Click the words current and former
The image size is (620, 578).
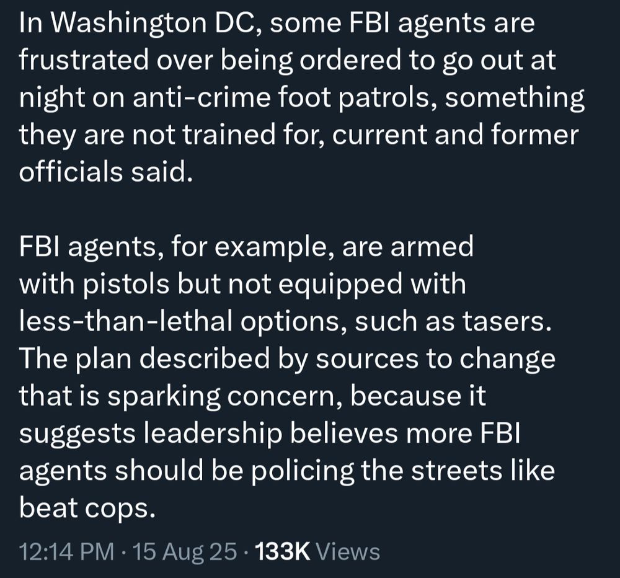pyautogui.click(x=455, y=135)
